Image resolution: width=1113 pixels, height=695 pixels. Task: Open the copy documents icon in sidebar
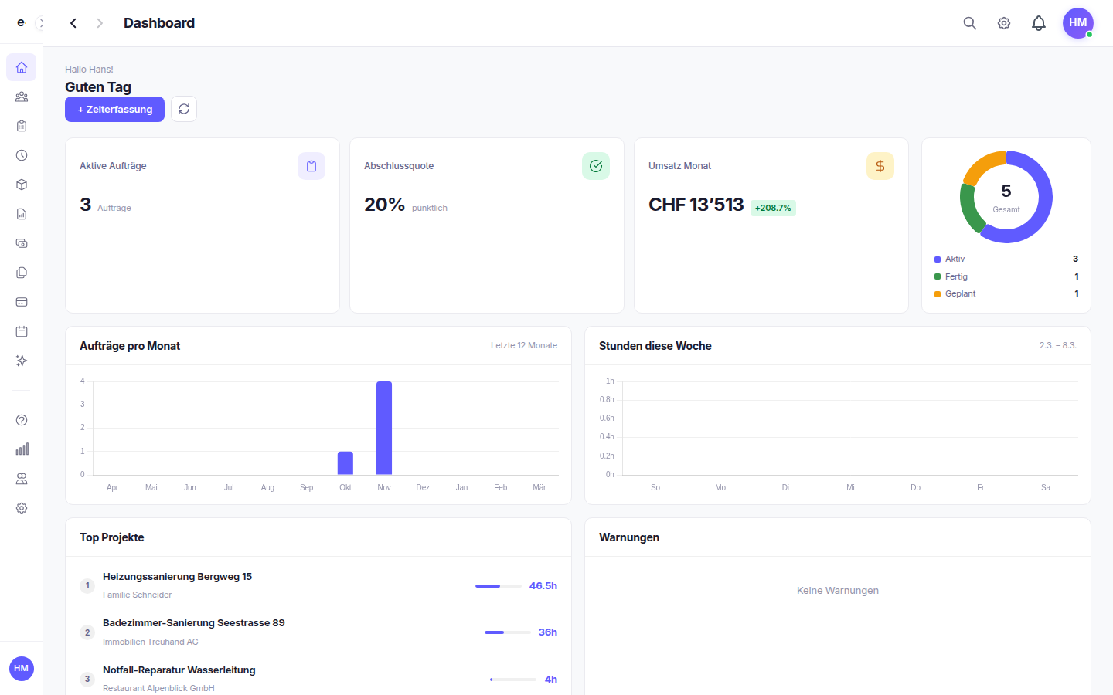(x=22, y=273)
